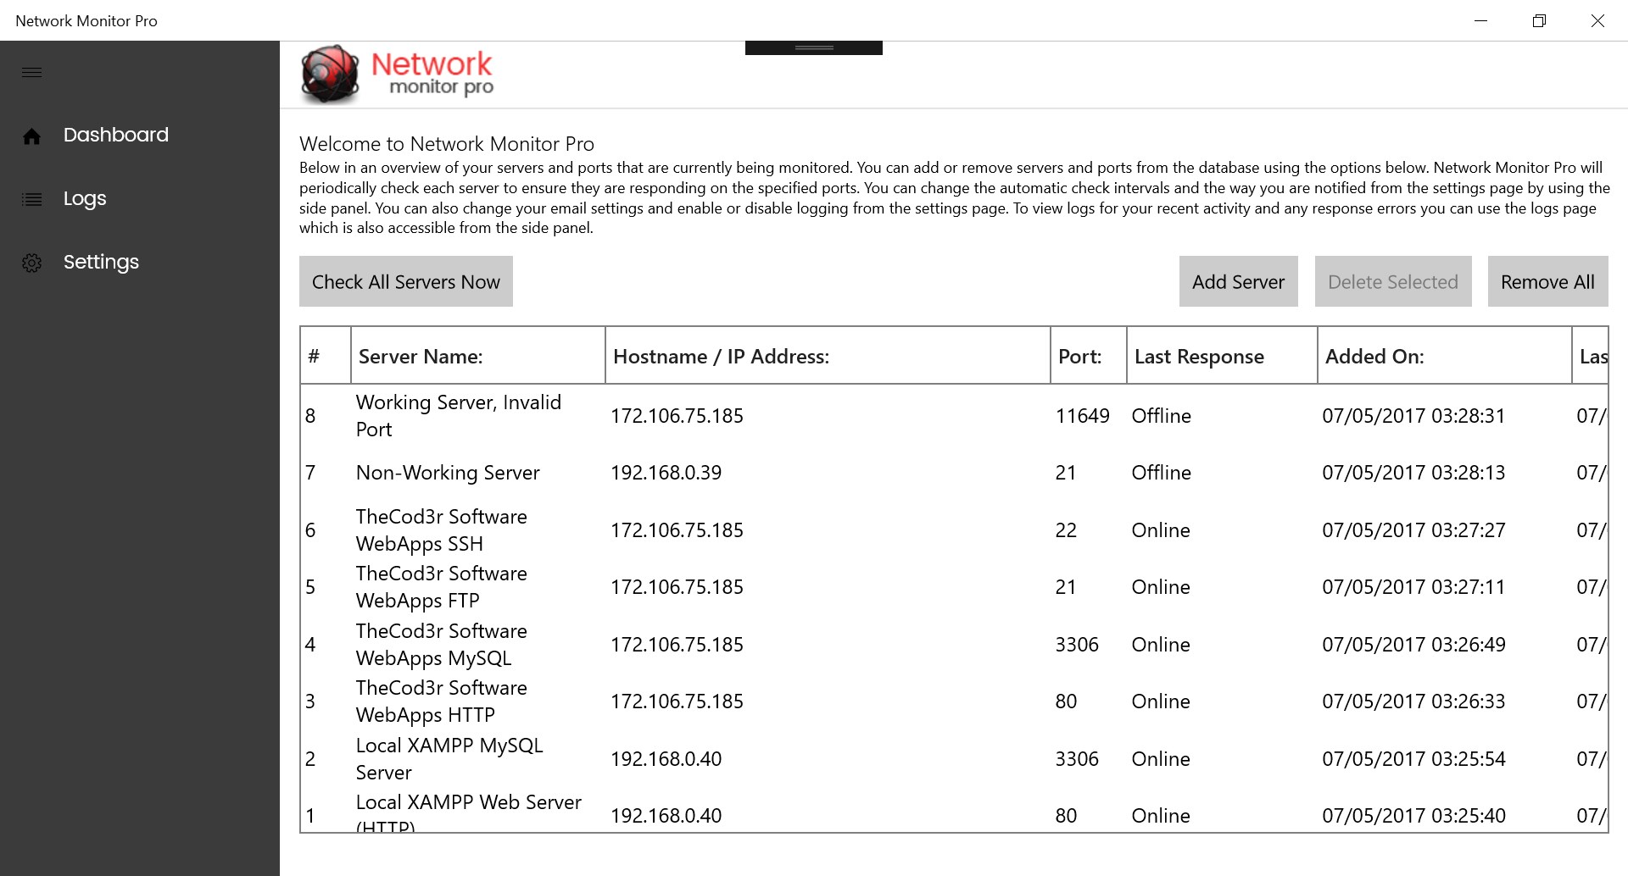The width and height of the screenshot is (1628, 876).
Task: Open the Dashboard menu item
Action: [x=115, y=135]
